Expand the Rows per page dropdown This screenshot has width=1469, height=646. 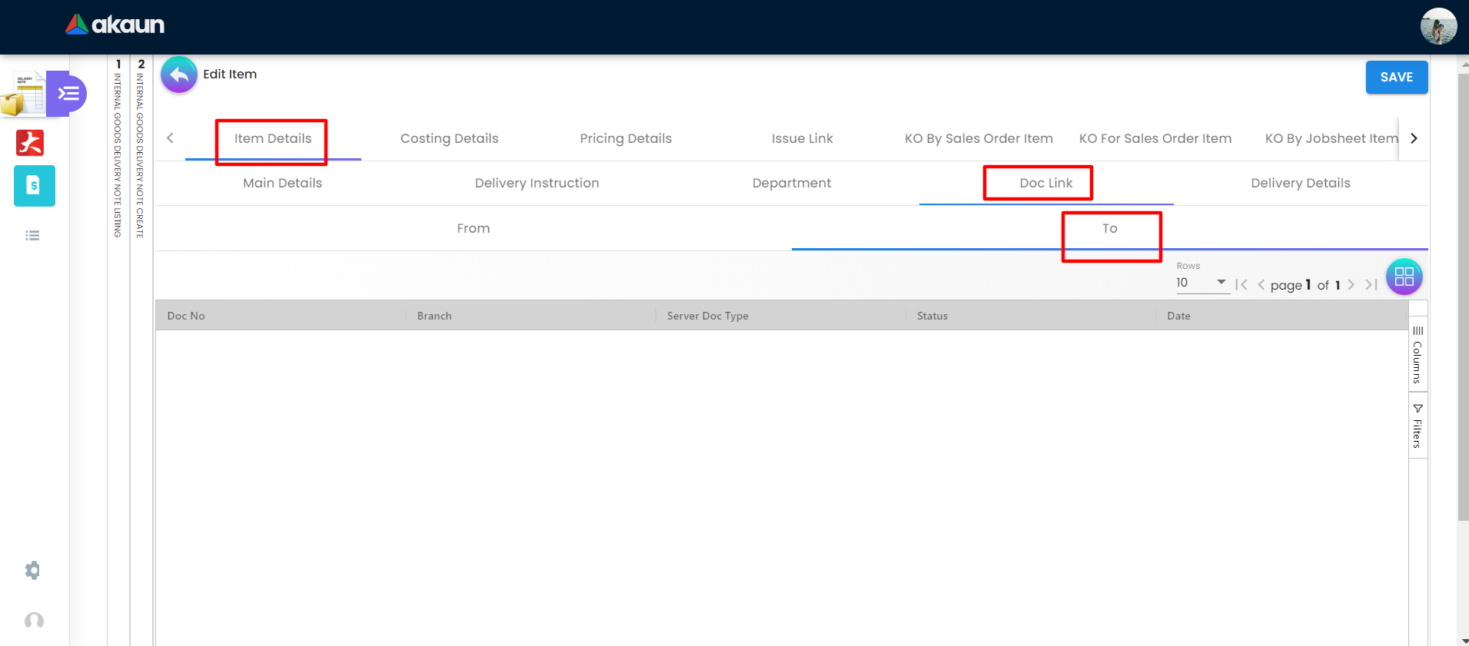[x=1202, y=283]
